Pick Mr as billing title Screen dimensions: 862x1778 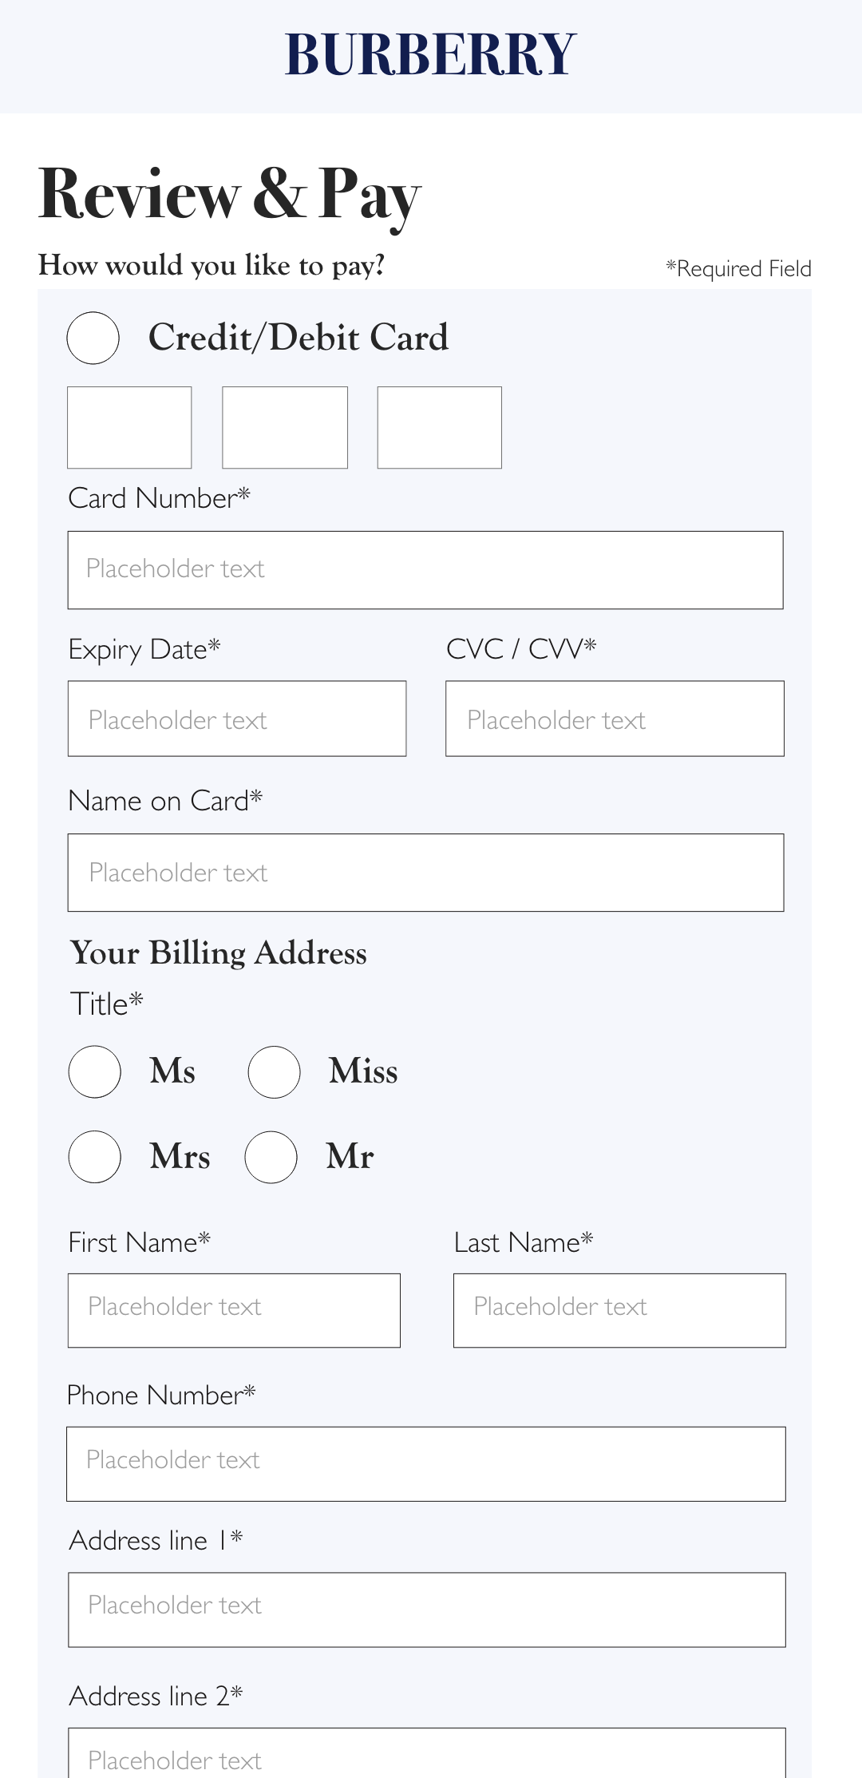point(271,1156)
